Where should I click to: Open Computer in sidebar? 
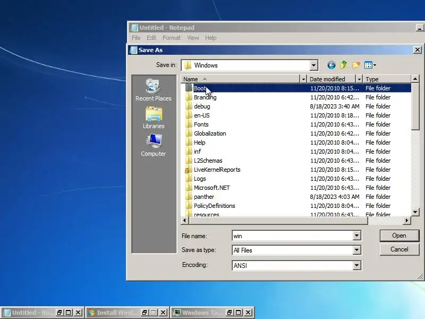coord(154,145)
